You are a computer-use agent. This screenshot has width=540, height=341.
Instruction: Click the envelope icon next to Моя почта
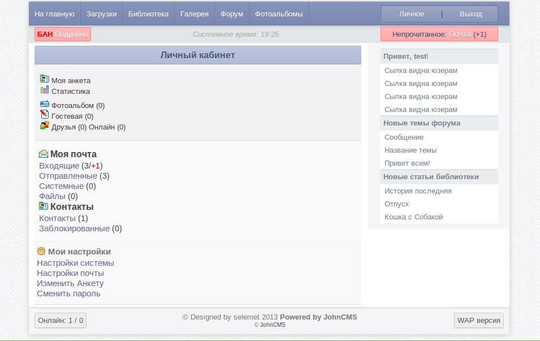point(44,154)
